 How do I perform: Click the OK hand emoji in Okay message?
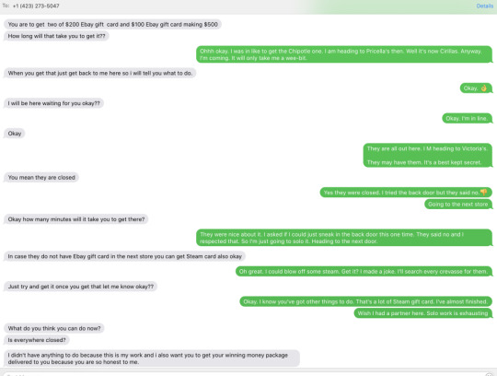click(x=484, y=88)
